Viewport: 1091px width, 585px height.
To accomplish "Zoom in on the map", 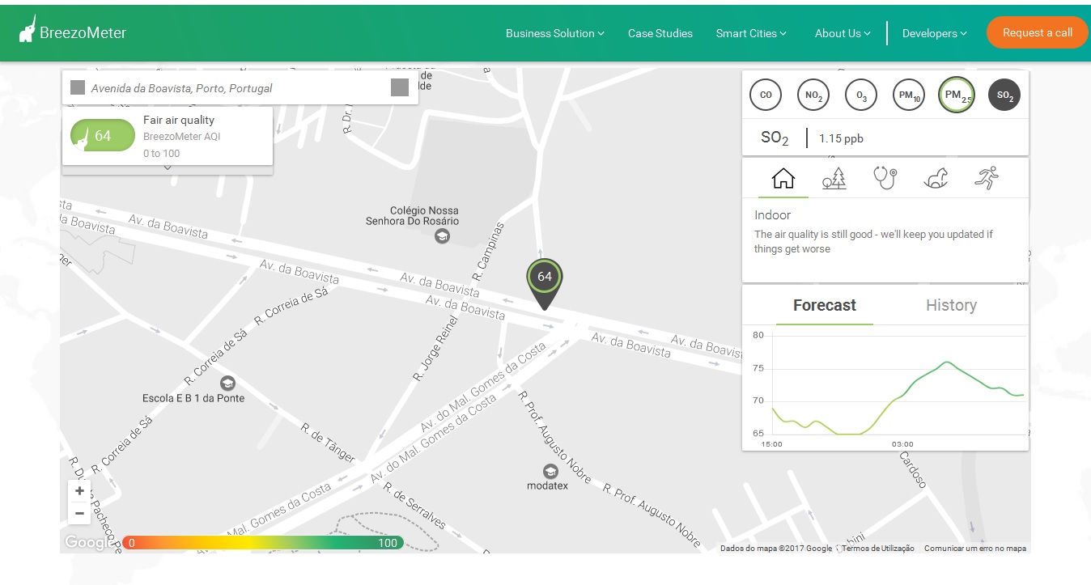I will click(79, 491).
